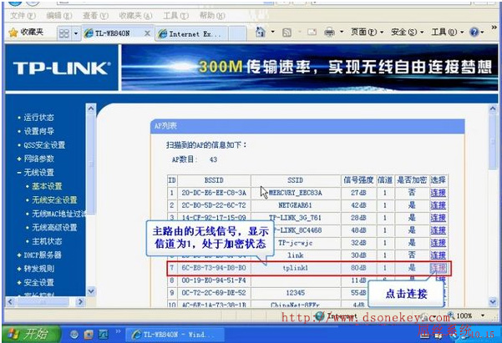
Task: Select 主机状态 in the sidebar
Action: pos(47,241)
